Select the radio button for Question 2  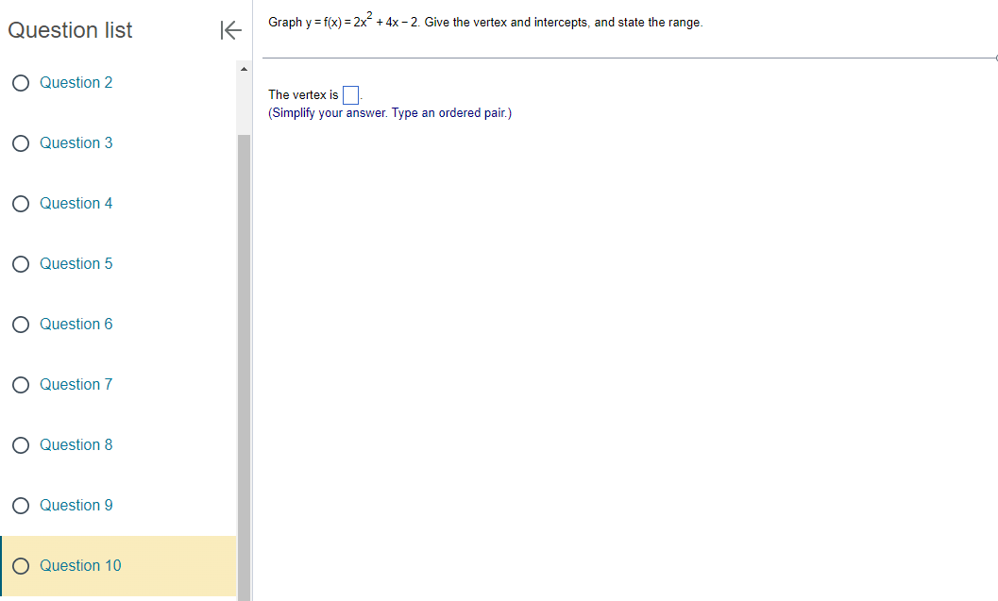(x=20, y=82)
